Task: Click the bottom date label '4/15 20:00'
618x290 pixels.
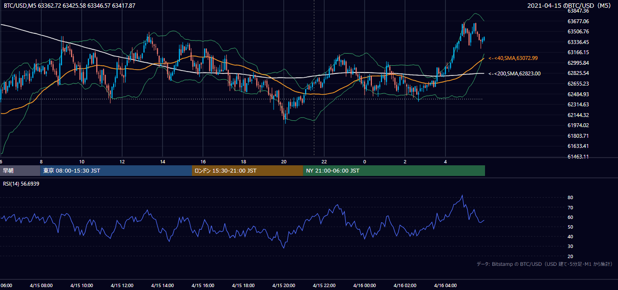Action: click(x=283, y=286)
